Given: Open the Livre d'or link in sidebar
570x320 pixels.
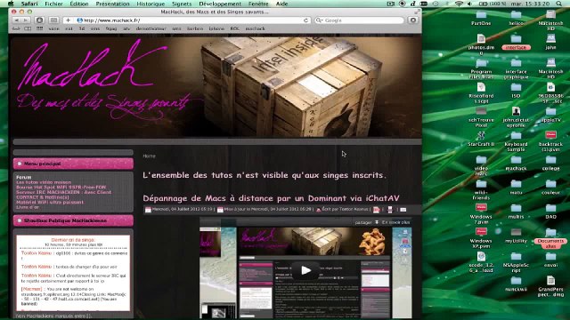Looking at the screenshot, I should (x=28, y=207).
